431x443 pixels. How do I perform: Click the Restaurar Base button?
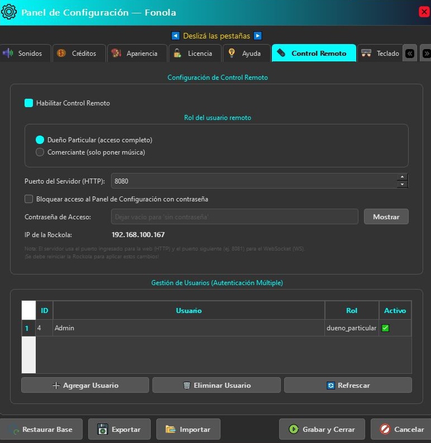41,429
